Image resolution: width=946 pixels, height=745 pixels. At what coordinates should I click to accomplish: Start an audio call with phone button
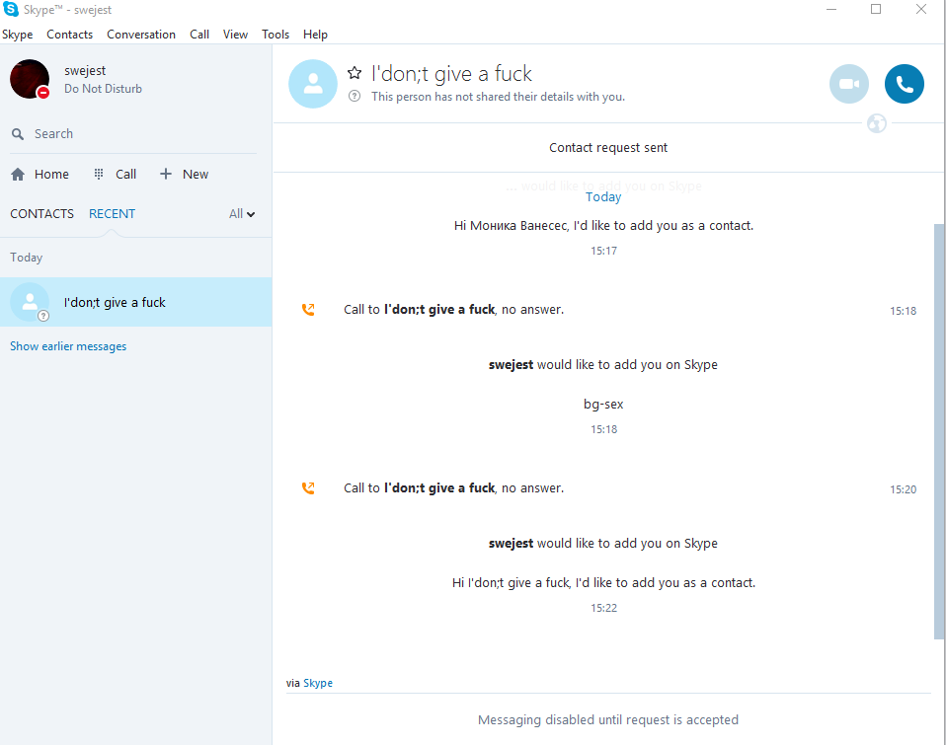904,84
